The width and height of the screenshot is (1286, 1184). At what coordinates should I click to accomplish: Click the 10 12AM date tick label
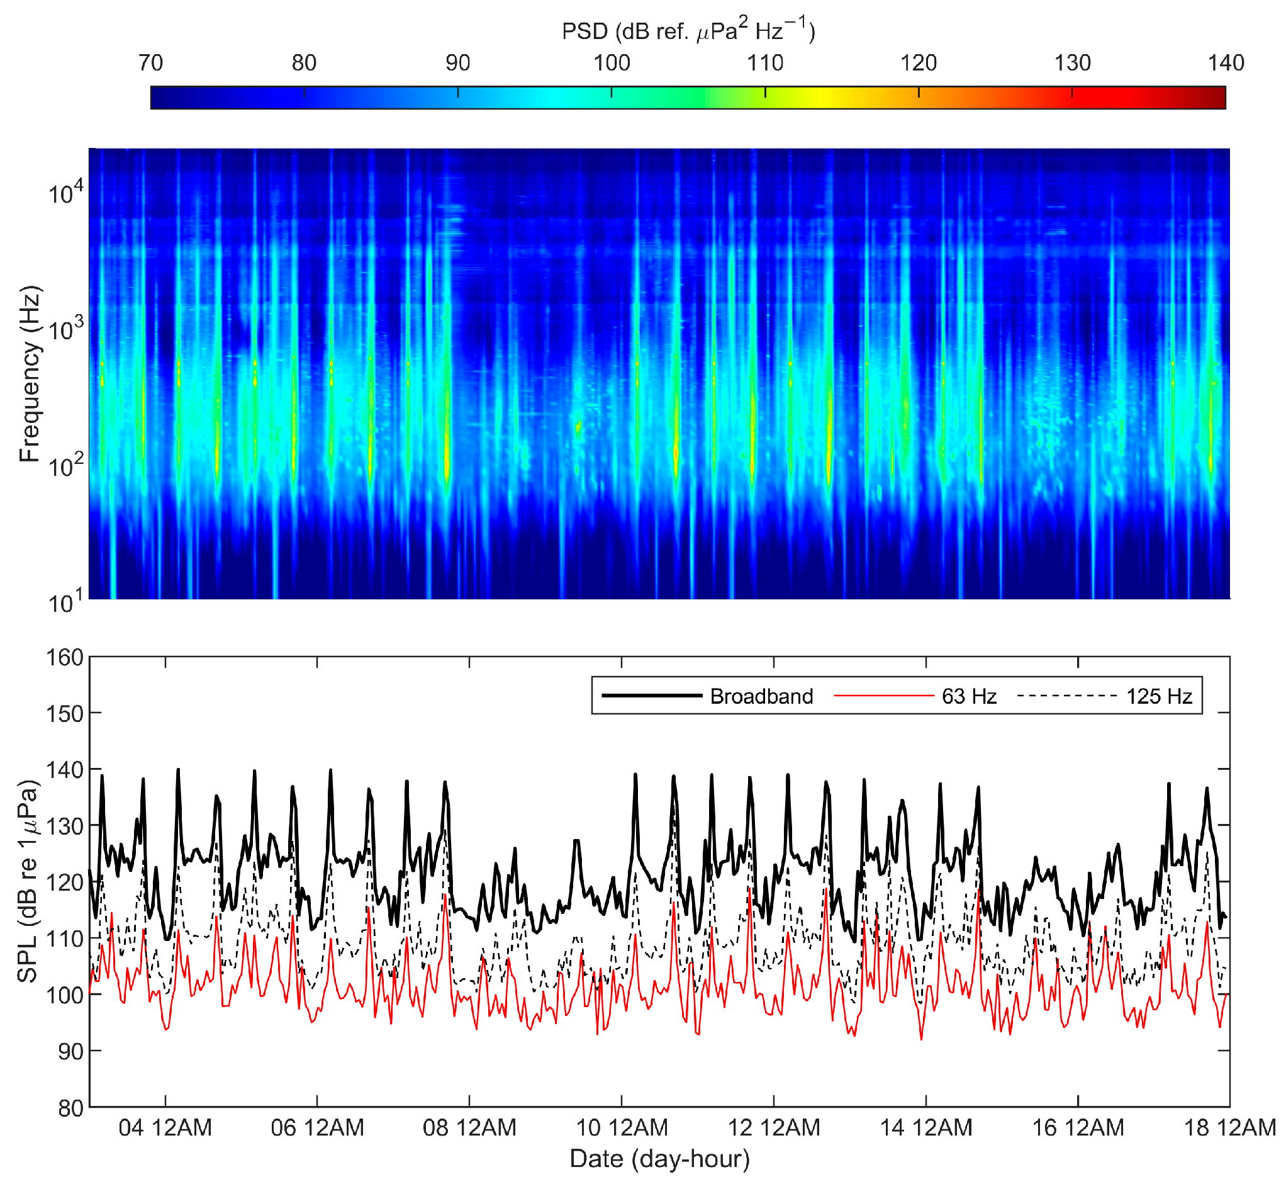(621, 1127)
